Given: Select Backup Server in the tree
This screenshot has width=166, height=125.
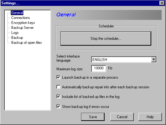Looking at the screenshot, I should 23,28.
